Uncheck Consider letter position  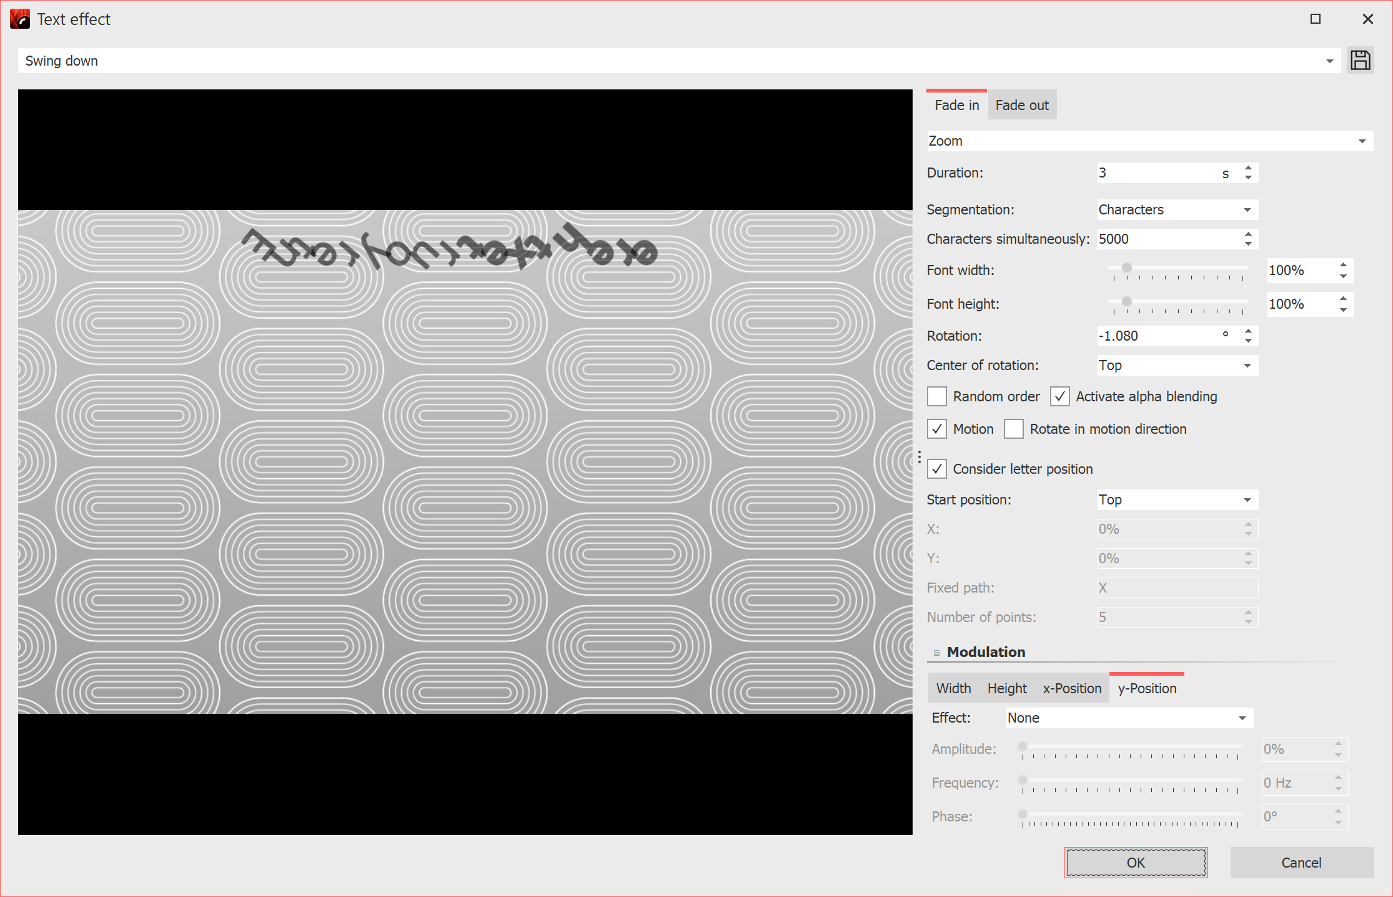click(x=936, y=469)
